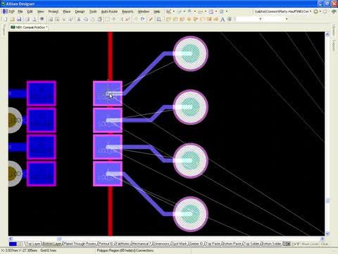Click the green pin icon at top right
Viewport: 338px width, 254px height.
(334, 11)
